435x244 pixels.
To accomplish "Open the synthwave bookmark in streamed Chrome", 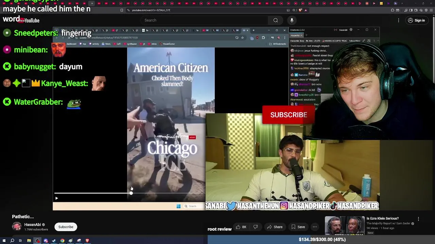I will coord(130,44).
